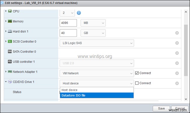Open the memory unit MB dropdown
Screen dimensions: 190x113
[x=93, y=23]
